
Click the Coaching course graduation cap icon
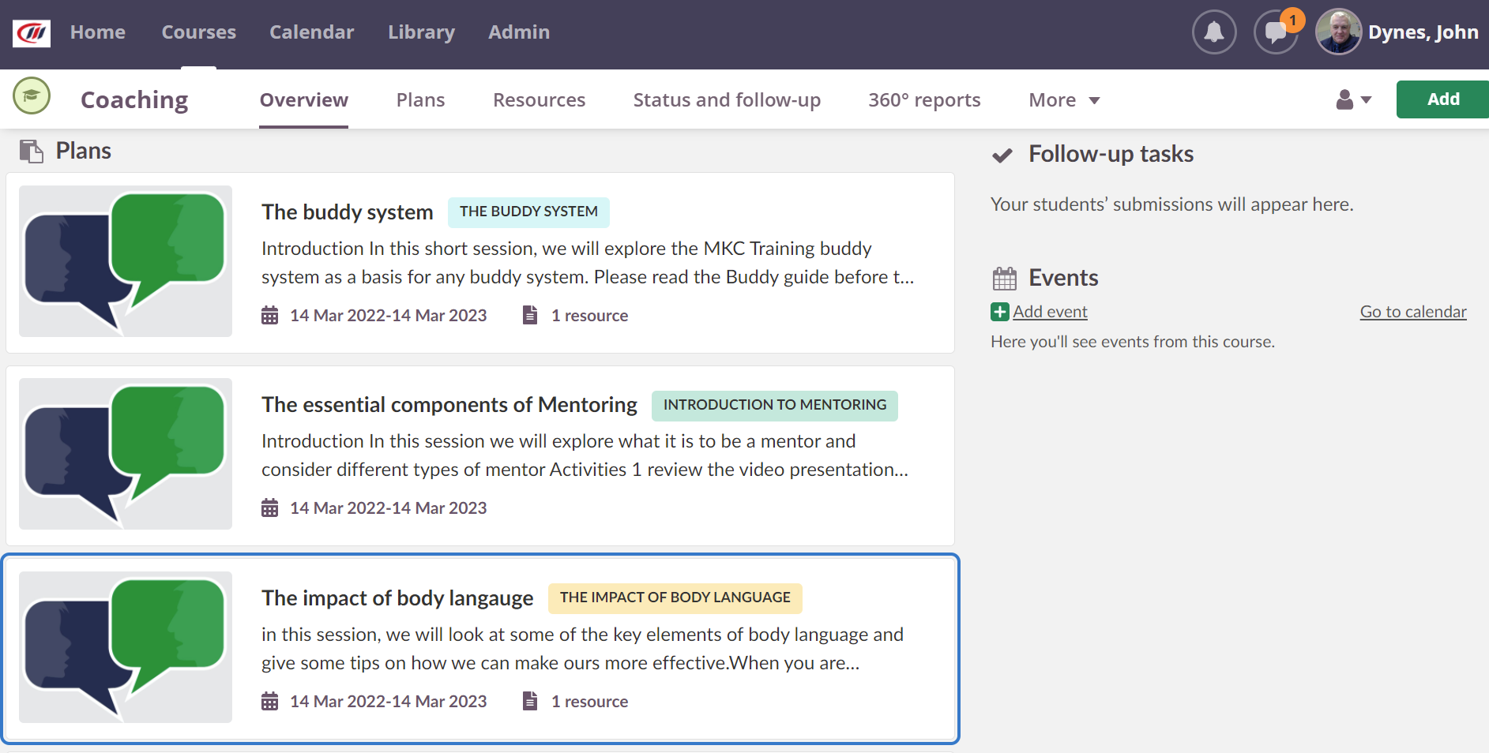[x=32, y=96]
